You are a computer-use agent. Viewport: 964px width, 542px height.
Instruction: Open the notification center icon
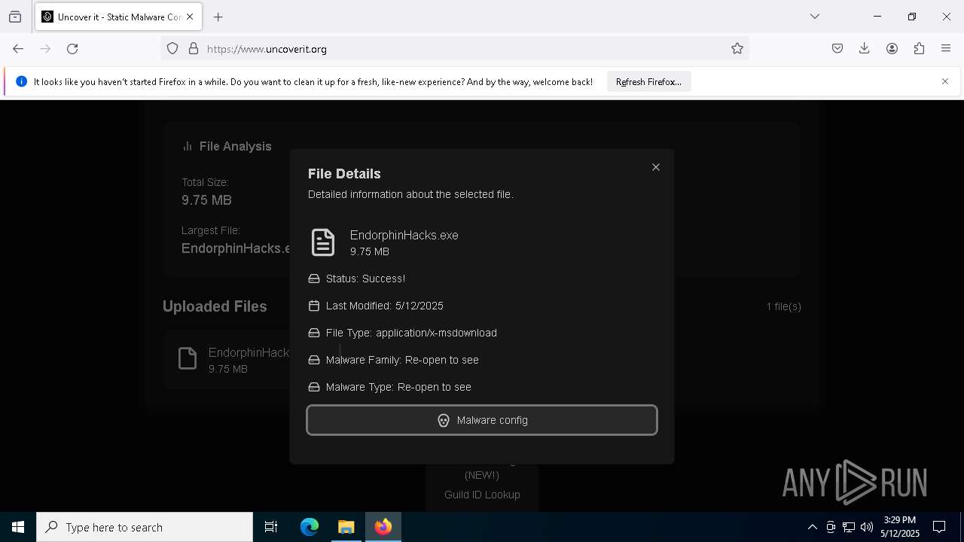coord(939,527)
